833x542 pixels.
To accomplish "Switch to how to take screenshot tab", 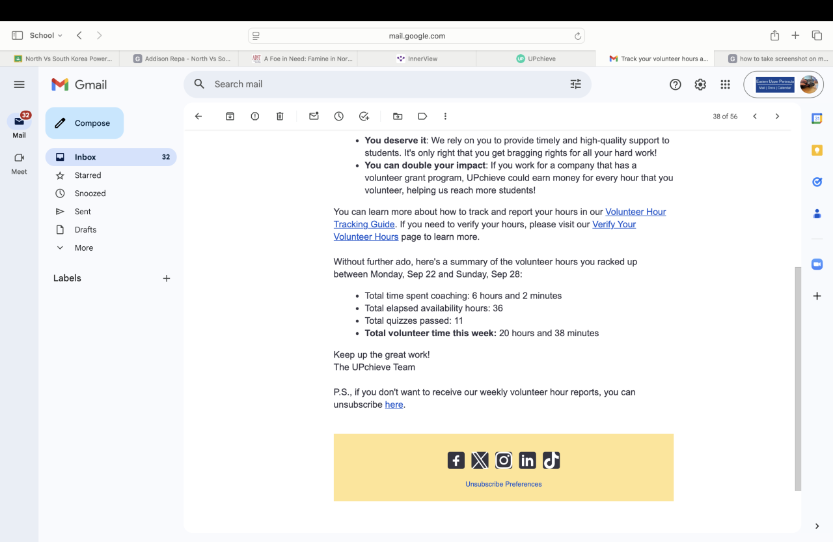I will 774,59.
